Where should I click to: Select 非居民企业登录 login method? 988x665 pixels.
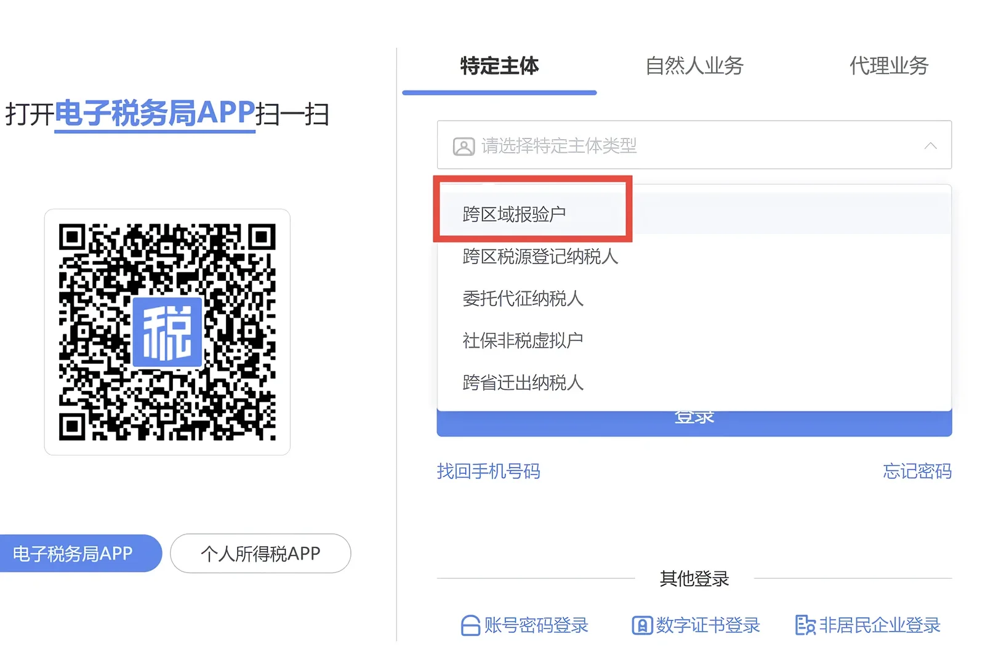click(880, 625)
